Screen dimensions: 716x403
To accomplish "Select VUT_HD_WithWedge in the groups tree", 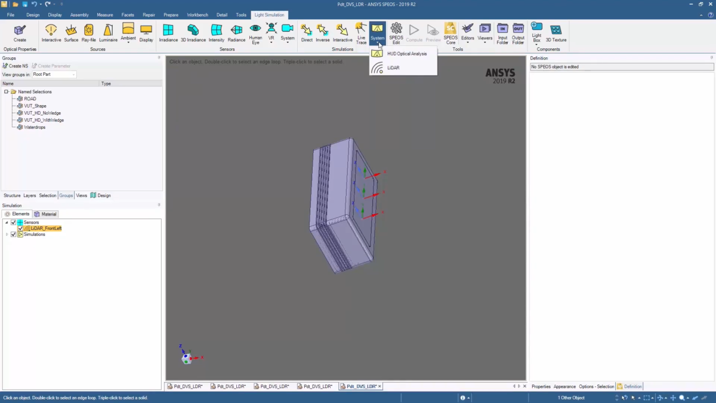I will (x=44, y=120).
